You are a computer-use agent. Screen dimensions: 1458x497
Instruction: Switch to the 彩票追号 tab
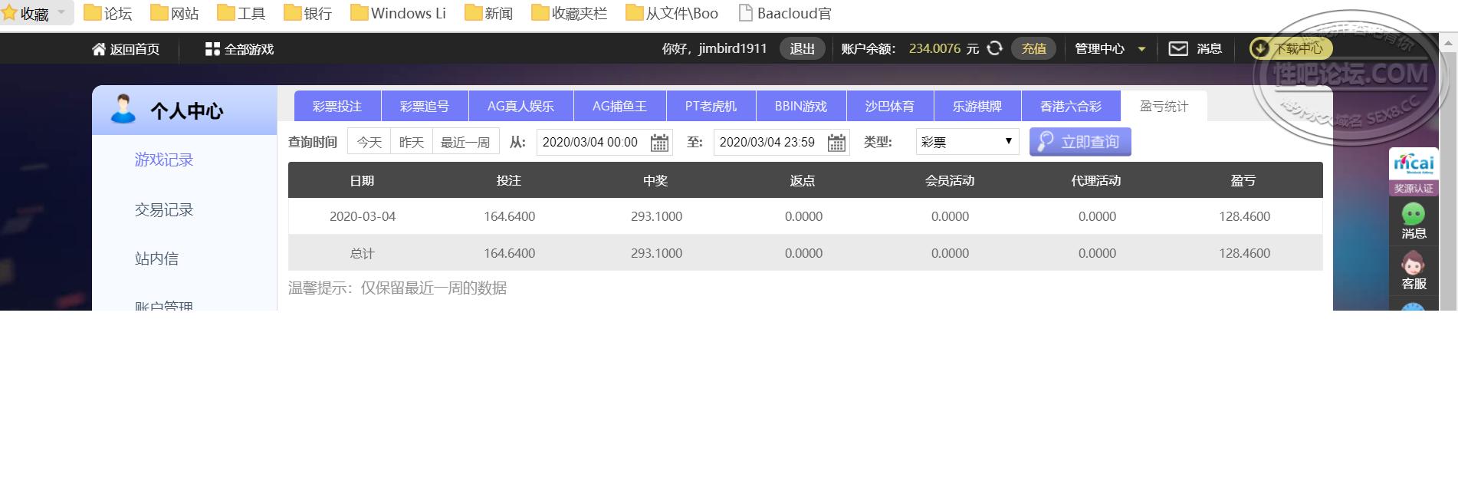tap(425, 106)
